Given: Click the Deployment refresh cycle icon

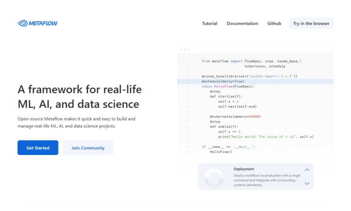Looking at the screenshot, I should 214,178.
